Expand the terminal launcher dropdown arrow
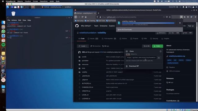The width and height of the screenshot is (198, 111). pos(27,7)
